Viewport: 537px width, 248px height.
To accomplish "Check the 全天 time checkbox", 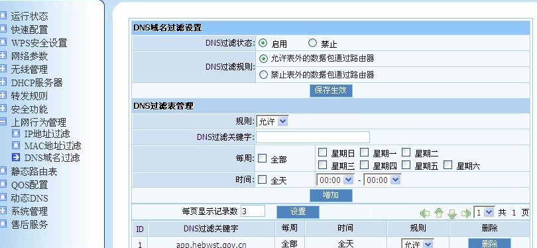I will (x=263, y=180).
